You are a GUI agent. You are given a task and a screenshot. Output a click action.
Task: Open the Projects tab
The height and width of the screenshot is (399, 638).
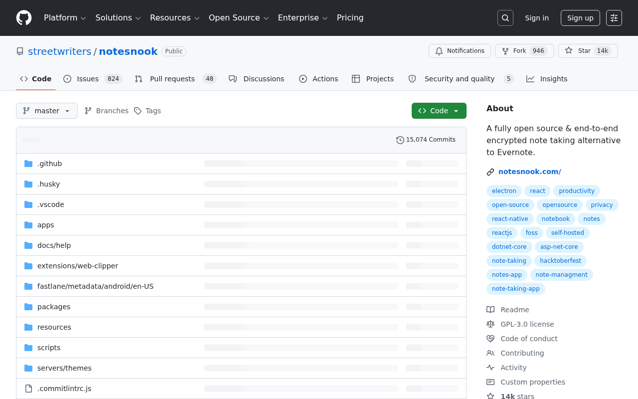point(373,79)
